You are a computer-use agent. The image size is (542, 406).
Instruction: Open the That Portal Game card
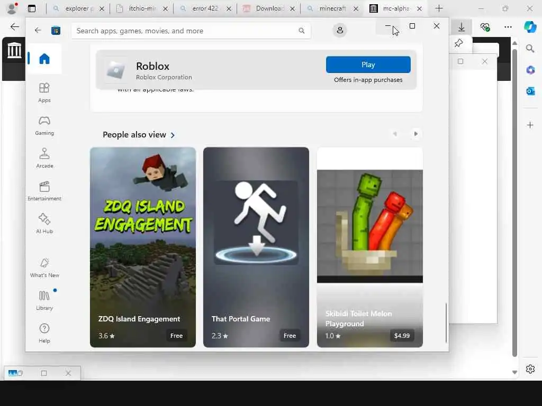tap(256, 247)
